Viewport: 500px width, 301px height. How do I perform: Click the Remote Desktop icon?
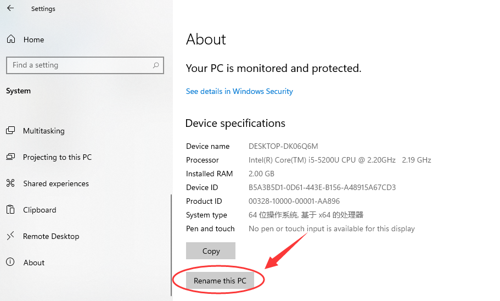tap(10, 236)
